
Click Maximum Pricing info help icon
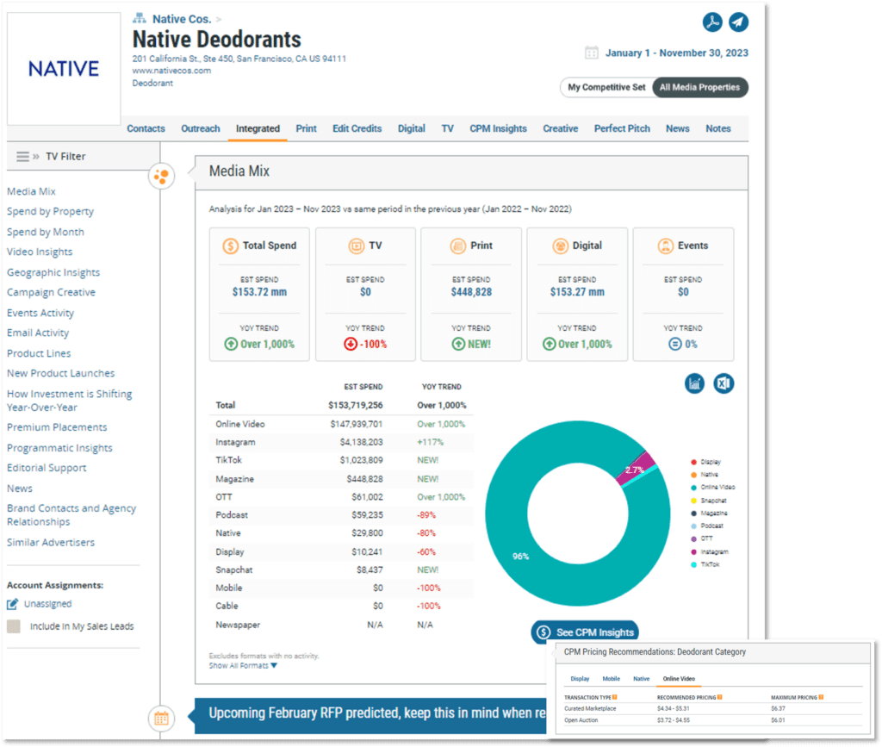(x=821, y=698)
